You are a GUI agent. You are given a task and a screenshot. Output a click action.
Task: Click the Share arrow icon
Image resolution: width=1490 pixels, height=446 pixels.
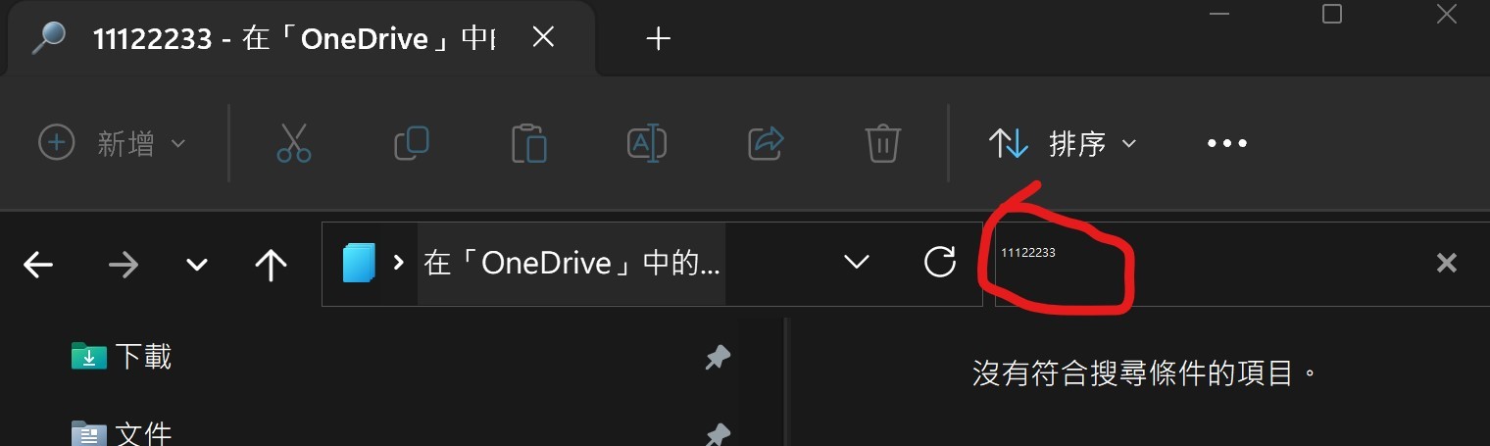766,143
